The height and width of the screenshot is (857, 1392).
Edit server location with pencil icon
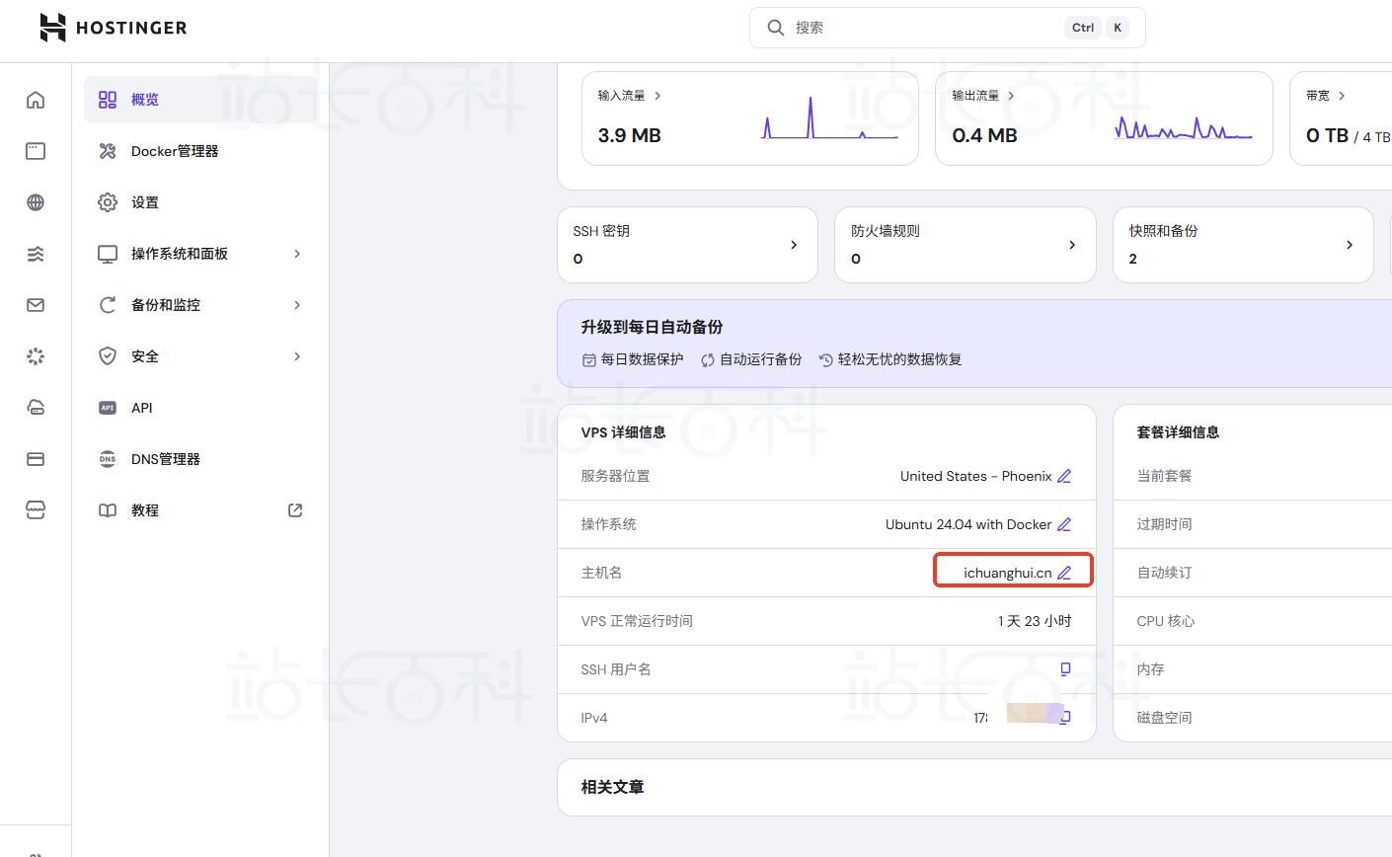click(x=1064, y=476)
